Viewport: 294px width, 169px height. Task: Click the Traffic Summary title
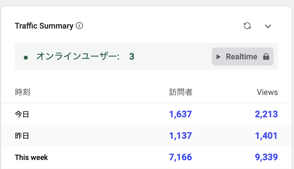[x=44, y=26]
